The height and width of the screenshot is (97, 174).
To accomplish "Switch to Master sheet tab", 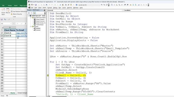I will click(13, 93).
